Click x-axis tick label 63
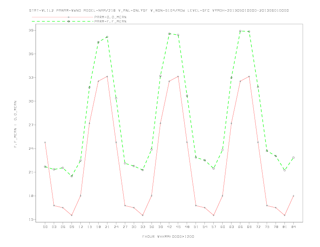 pos(232,227)
